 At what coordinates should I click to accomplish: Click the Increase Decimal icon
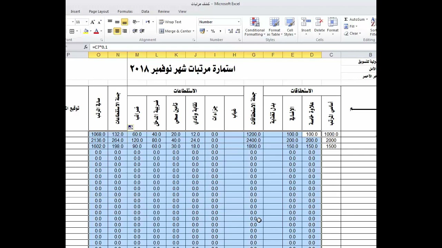[x=230, y=31]
